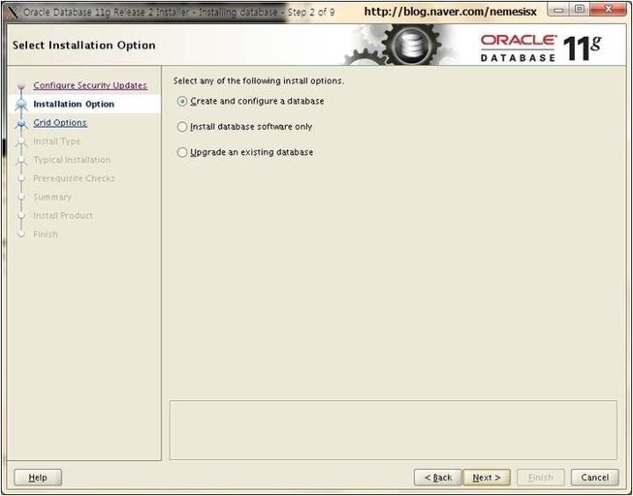Click the Oracle Database 11g logo
Image resolution: width=633 pixels, height=496 pixels.
[541, 48]
